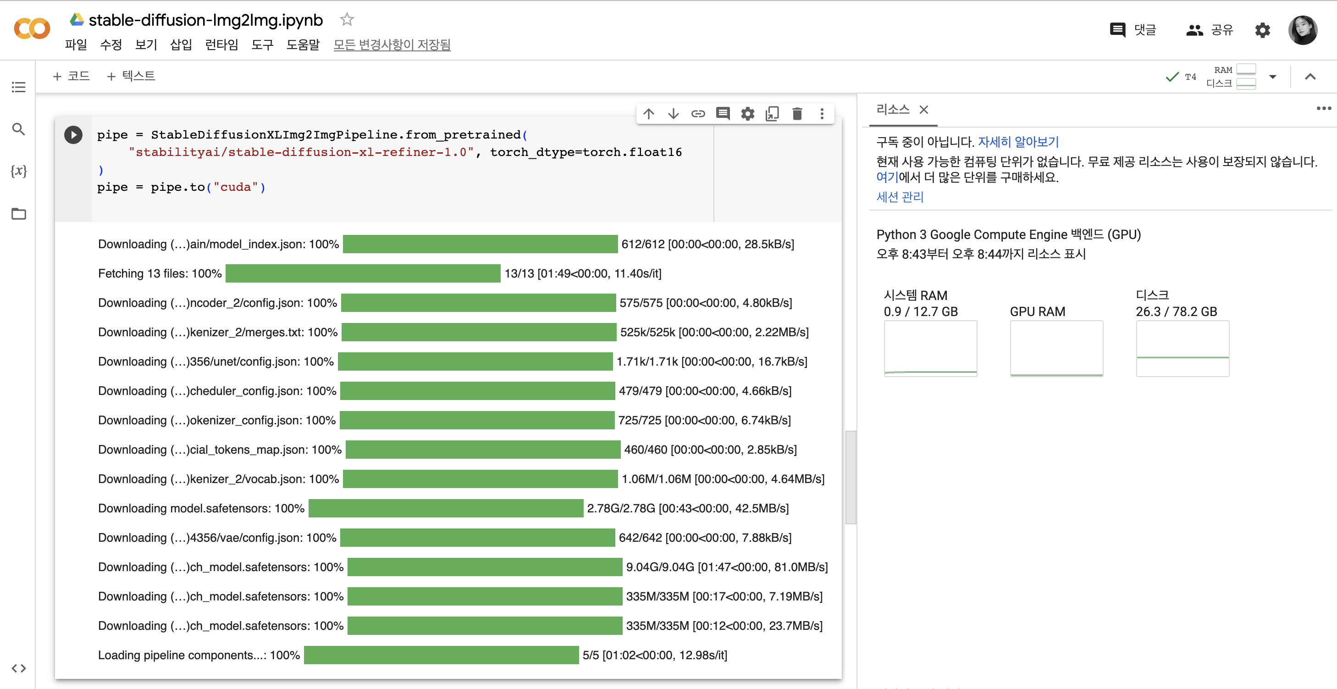This screenshot has height=689, width=1337.
Task: Open the Help (도움말) menu
Action: tap(303, 44)
